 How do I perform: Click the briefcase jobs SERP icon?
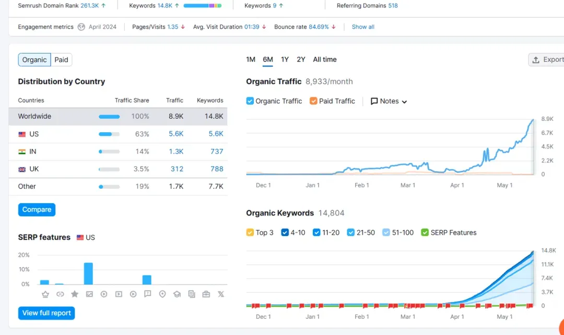point(206,294)
